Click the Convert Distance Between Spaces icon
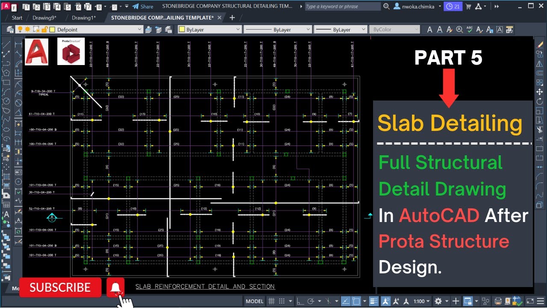The width and height of the screenshot is (547, 308). [509, 30]
